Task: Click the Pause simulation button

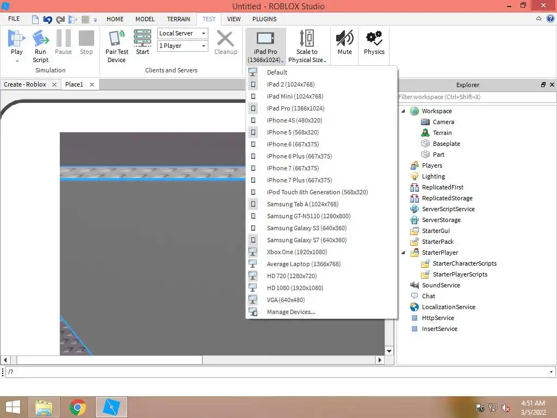Action: click(x=63, y=42)
